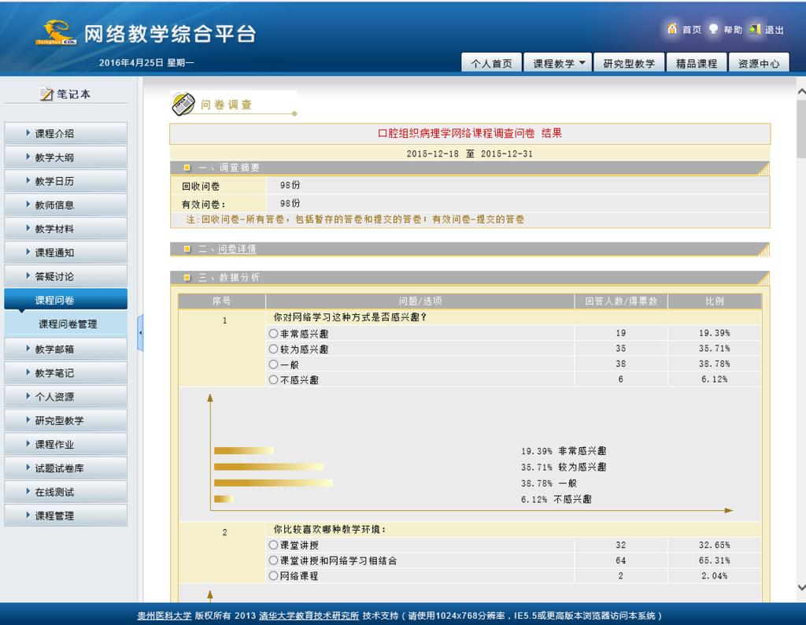Click the yellow square beside 数据分析

pyautogui.click(x=187, y=278)
